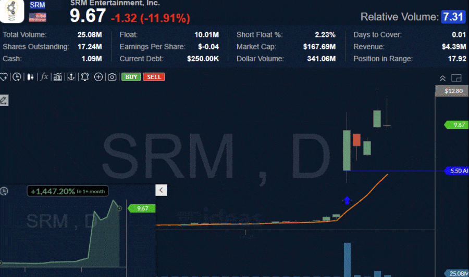Open the bar chart studies icon
The image size is (469, 277).
[58, 77]
